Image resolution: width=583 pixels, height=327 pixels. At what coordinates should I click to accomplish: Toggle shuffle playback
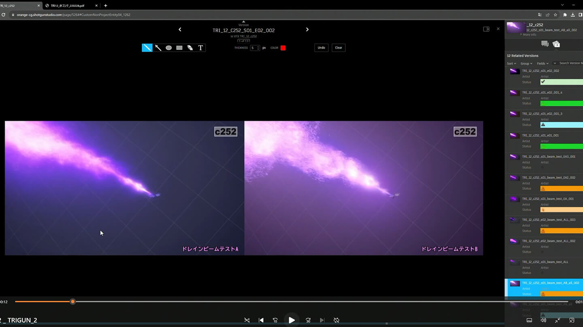[x=247, y=320]
